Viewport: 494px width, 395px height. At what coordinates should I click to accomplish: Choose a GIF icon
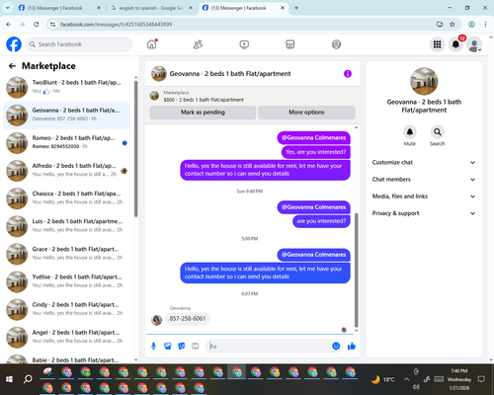point(196,346)
